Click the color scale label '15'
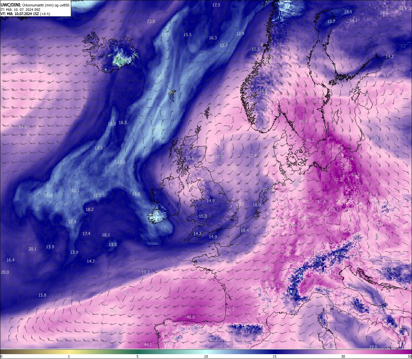Screen dimensions: 412x359 point(275,356)
